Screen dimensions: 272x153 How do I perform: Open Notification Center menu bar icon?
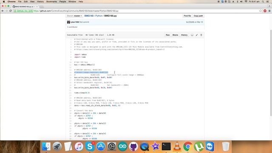268,2
